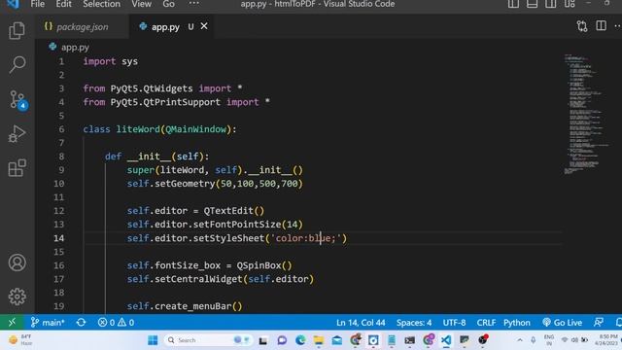Open Changes compare icon in editor toolbar

(x=582, y=26)
